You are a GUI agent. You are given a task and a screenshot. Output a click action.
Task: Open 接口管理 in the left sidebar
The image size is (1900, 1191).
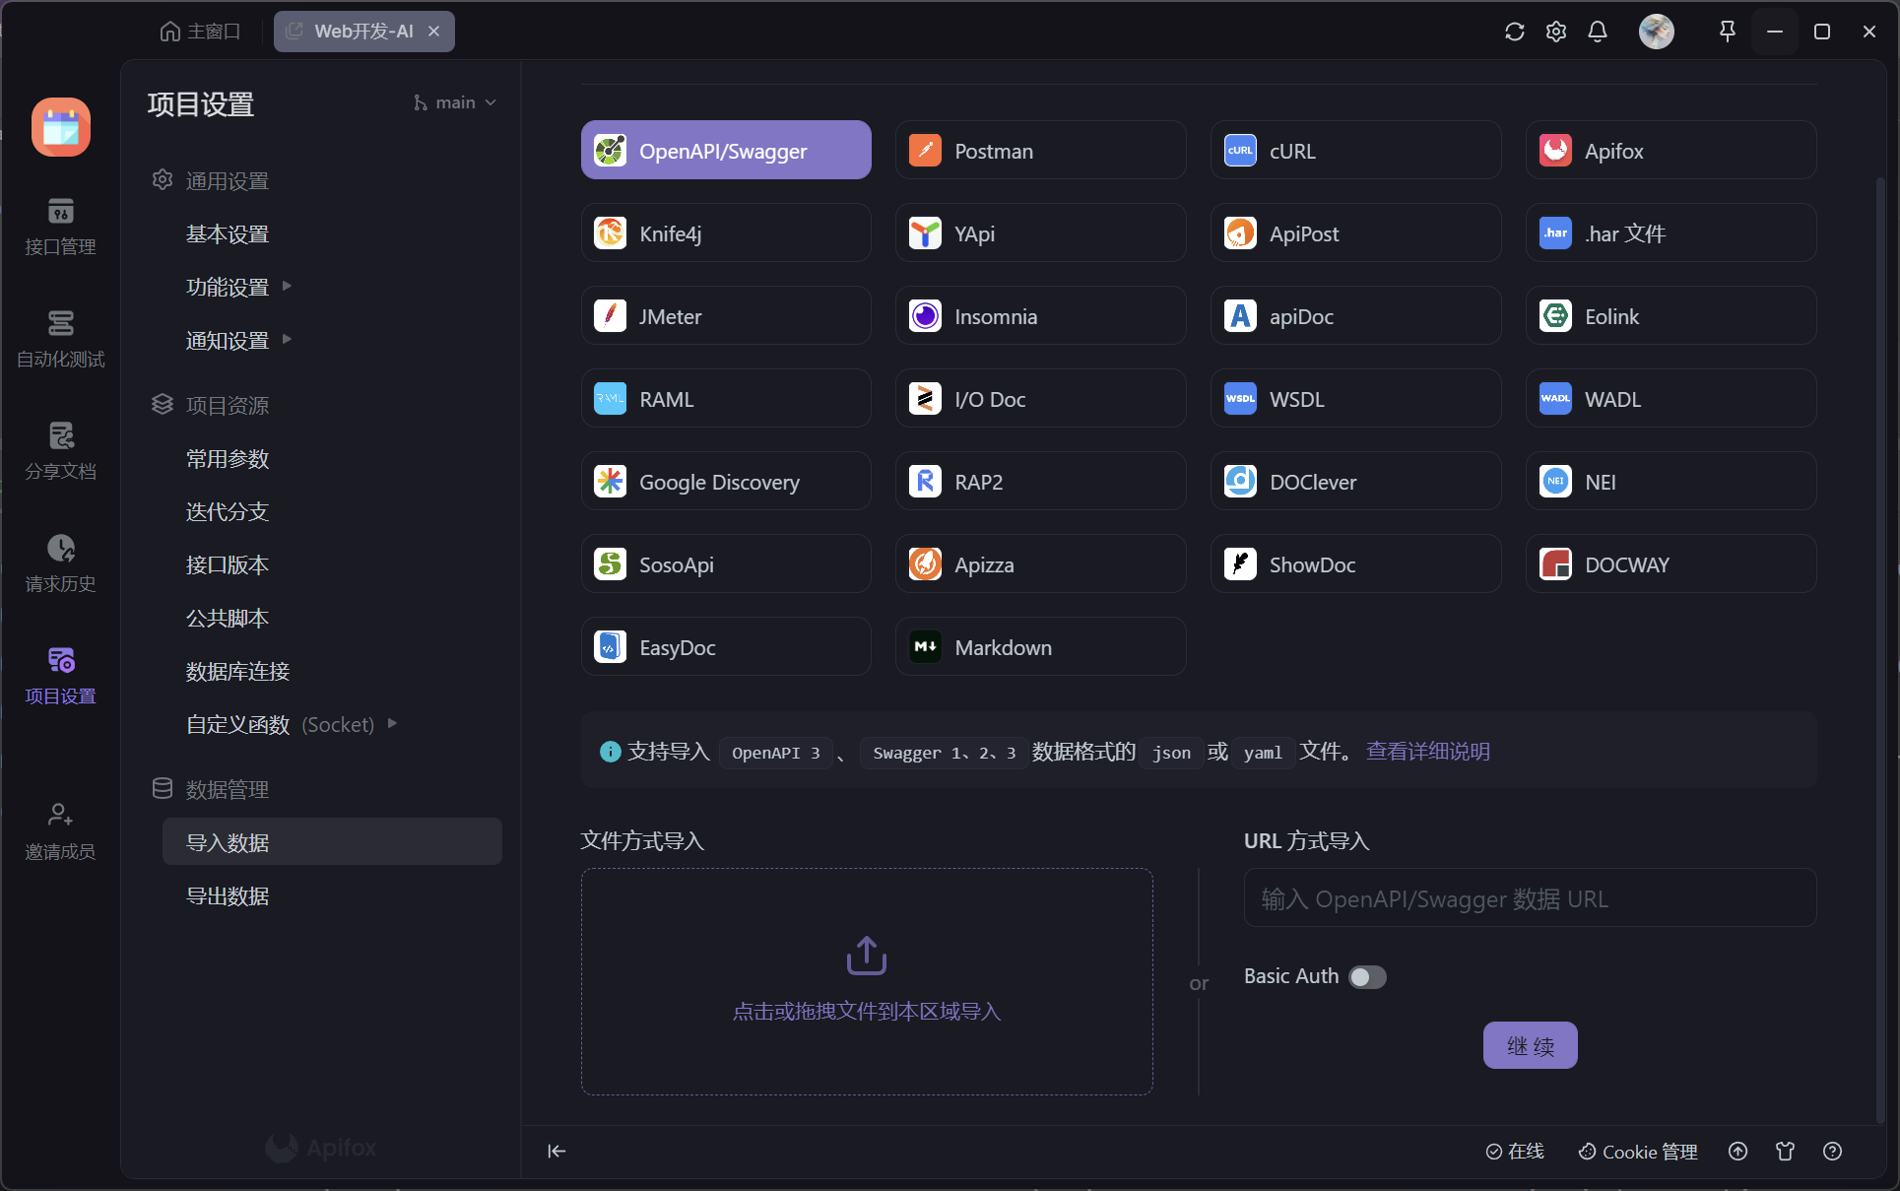[x=60, y=226]
